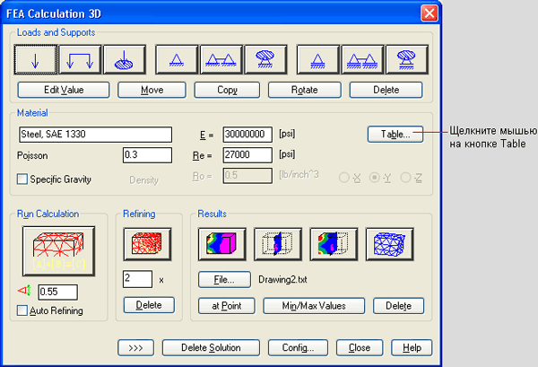Show the colored stress cube result icon
This screenshot has width=538, height=367.
[x=221, y=244]
